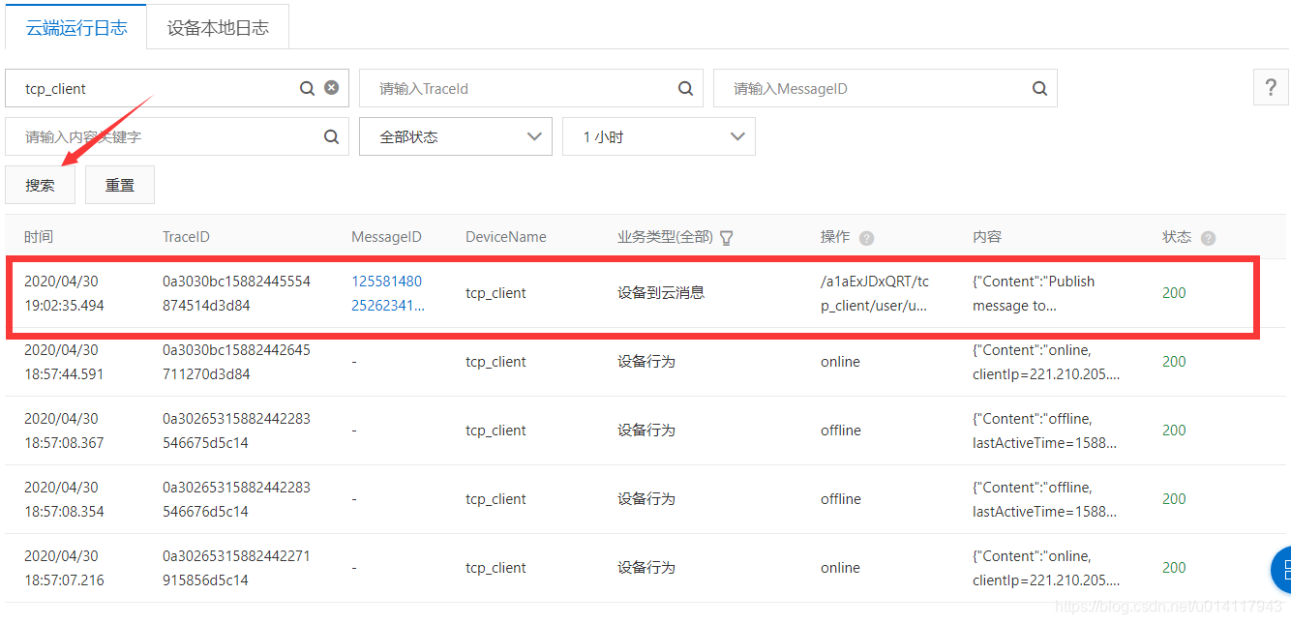Select timestamp 2020/04/30 19:02:35.494

pos(64,293)
